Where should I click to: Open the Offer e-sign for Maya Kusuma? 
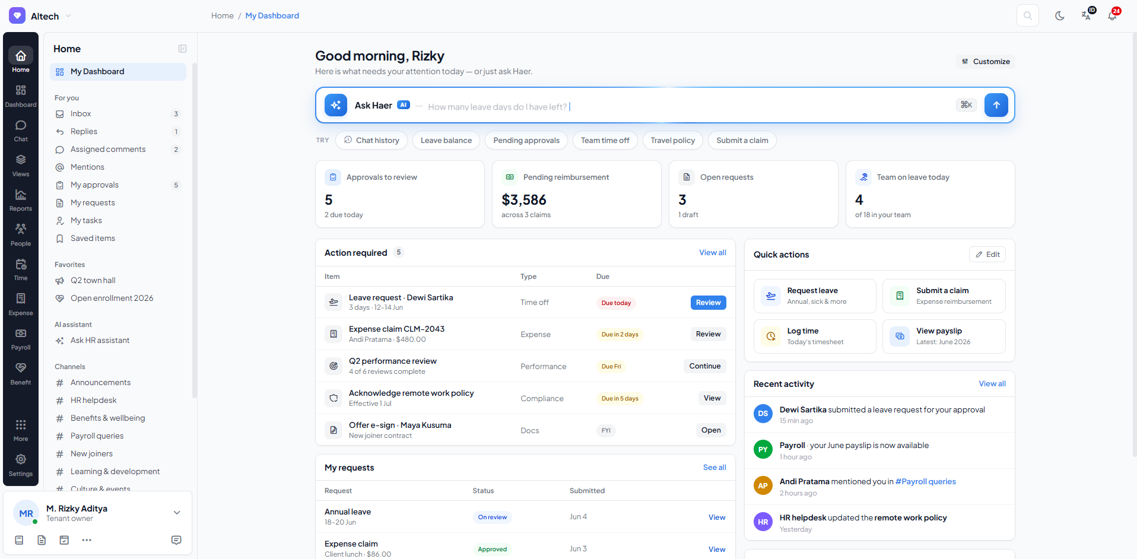[710, 430]
